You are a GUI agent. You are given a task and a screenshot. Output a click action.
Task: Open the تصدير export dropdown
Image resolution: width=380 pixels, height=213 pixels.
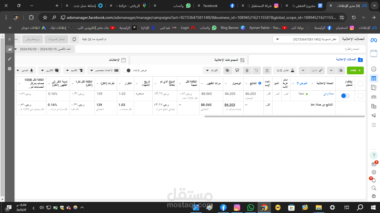[x=26, y=70]
